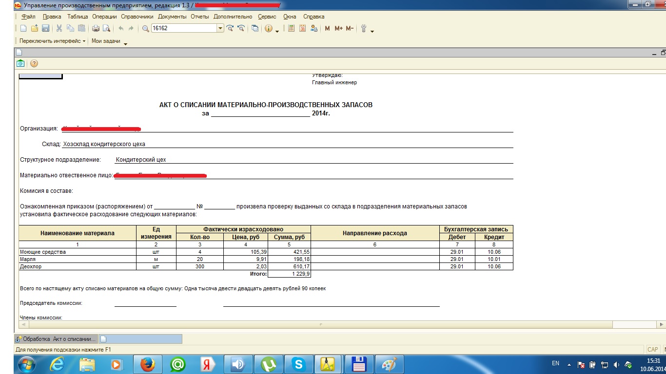The width and height of the screenshot is (666, 374).
Task: Click Хозсклад кондитерского цеха text
Action: (104, 144)
